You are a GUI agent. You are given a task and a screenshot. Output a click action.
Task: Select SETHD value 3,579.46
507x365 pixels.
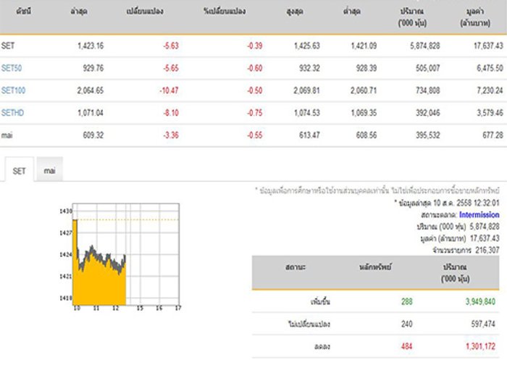(490, 113)
